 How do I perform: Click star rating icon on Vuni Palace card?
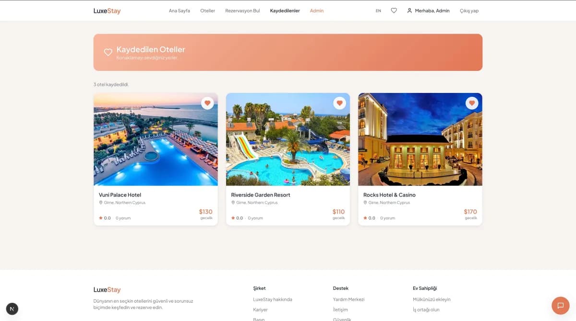coord(101,218)
